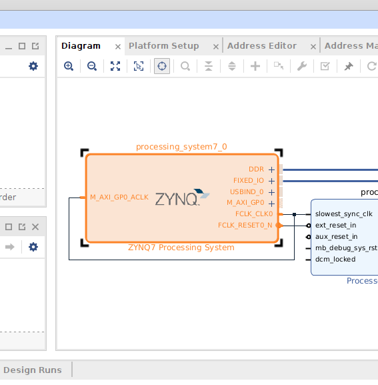
Task: Maximize the upper left panel
Action: [x=22, y=46]
